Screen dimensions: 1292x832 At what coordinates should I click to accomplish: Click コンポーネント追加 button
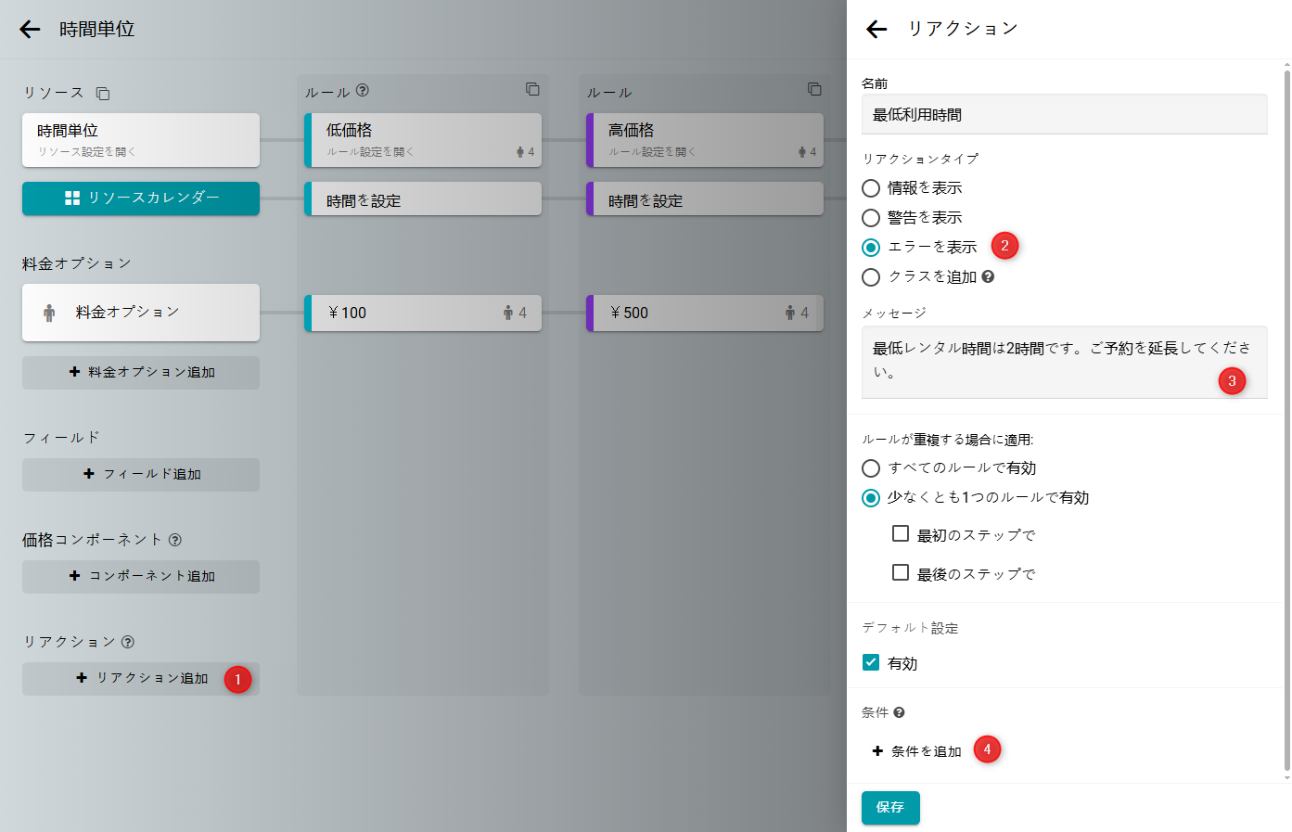click(x=141, y=577)
